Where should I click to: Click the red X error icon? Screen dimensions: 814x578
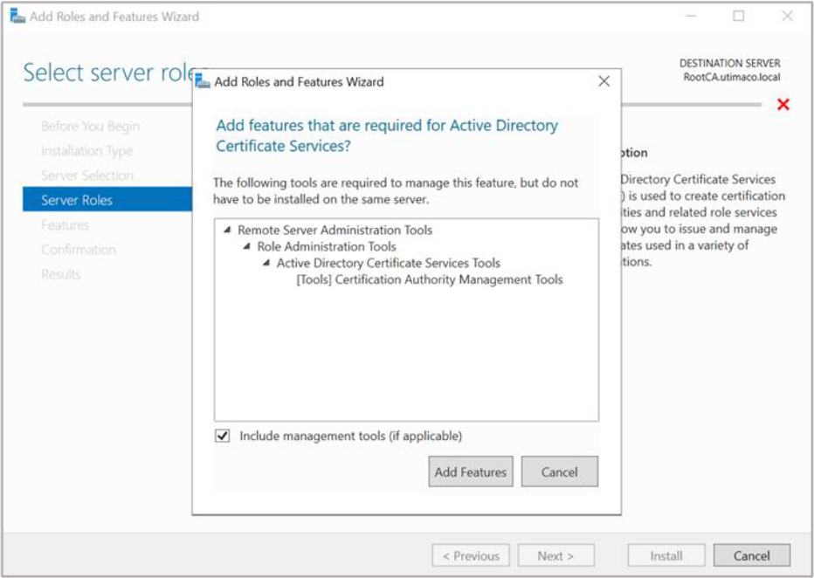[x=783, y=104]
